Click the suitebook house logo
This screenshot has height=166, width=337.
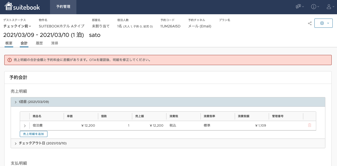tap(22, 7)
